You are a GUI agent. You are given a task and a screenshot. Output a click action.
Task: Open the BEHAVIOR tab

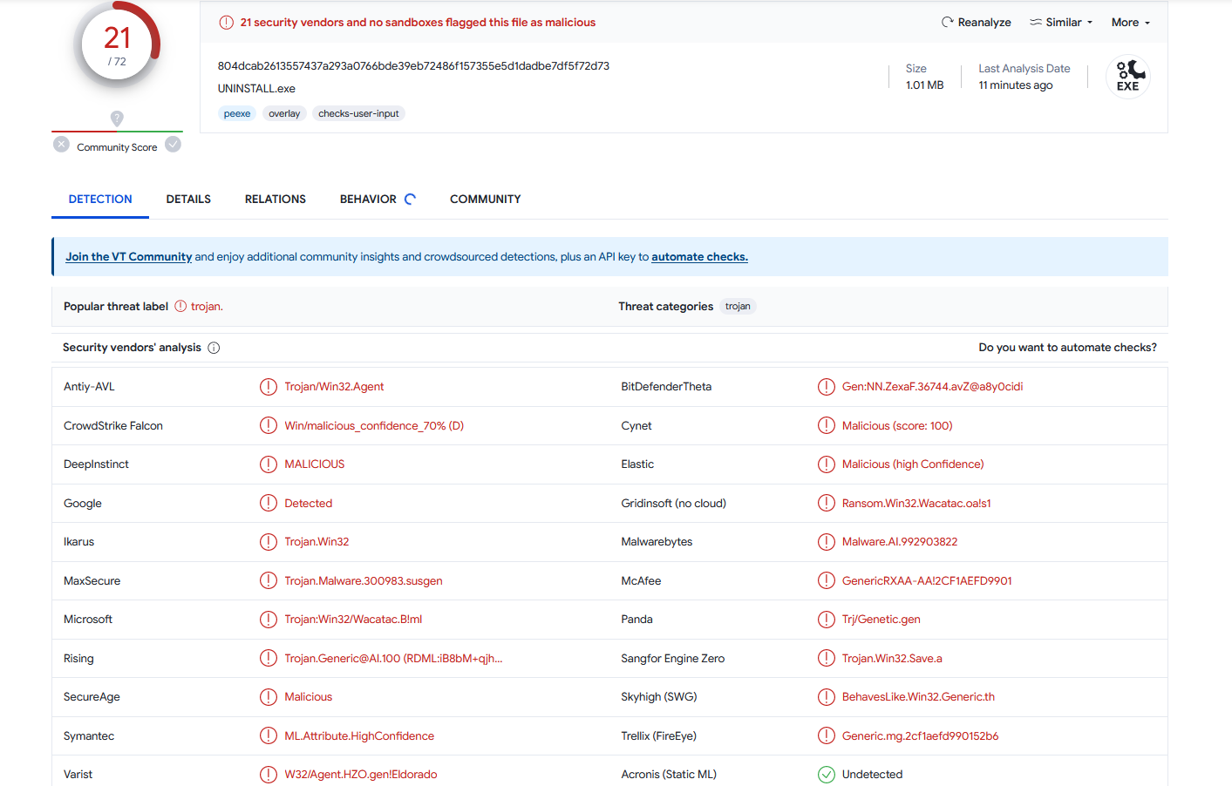pyautogui.click(x=368, y=200)
